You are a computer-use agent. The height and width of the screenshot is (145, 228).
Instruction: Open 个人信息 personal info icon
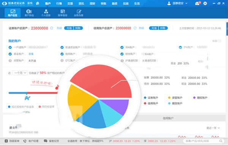[46, 13]
